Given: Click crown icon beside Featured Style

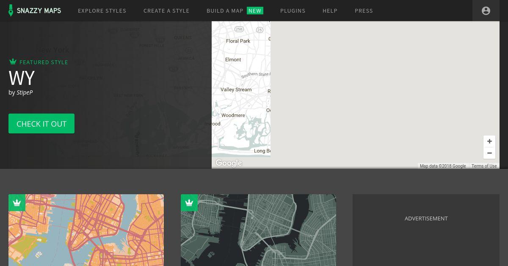Looking at the screenshot, I should [x=13, y=62].
